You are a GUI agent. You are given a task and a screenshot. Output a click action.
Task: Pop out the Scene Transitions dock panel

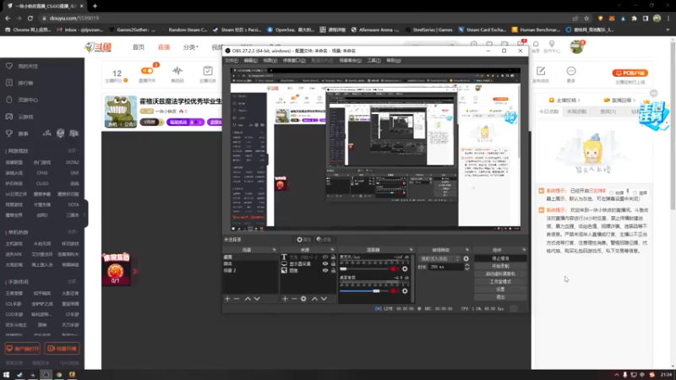coord(467,250)
